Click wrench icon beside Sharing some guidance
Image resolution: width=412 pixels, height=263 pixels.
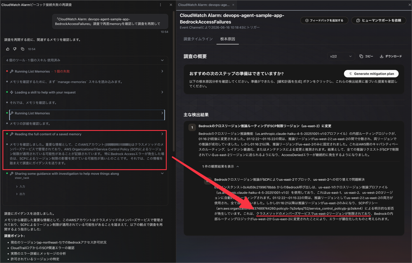pos(12,174)
